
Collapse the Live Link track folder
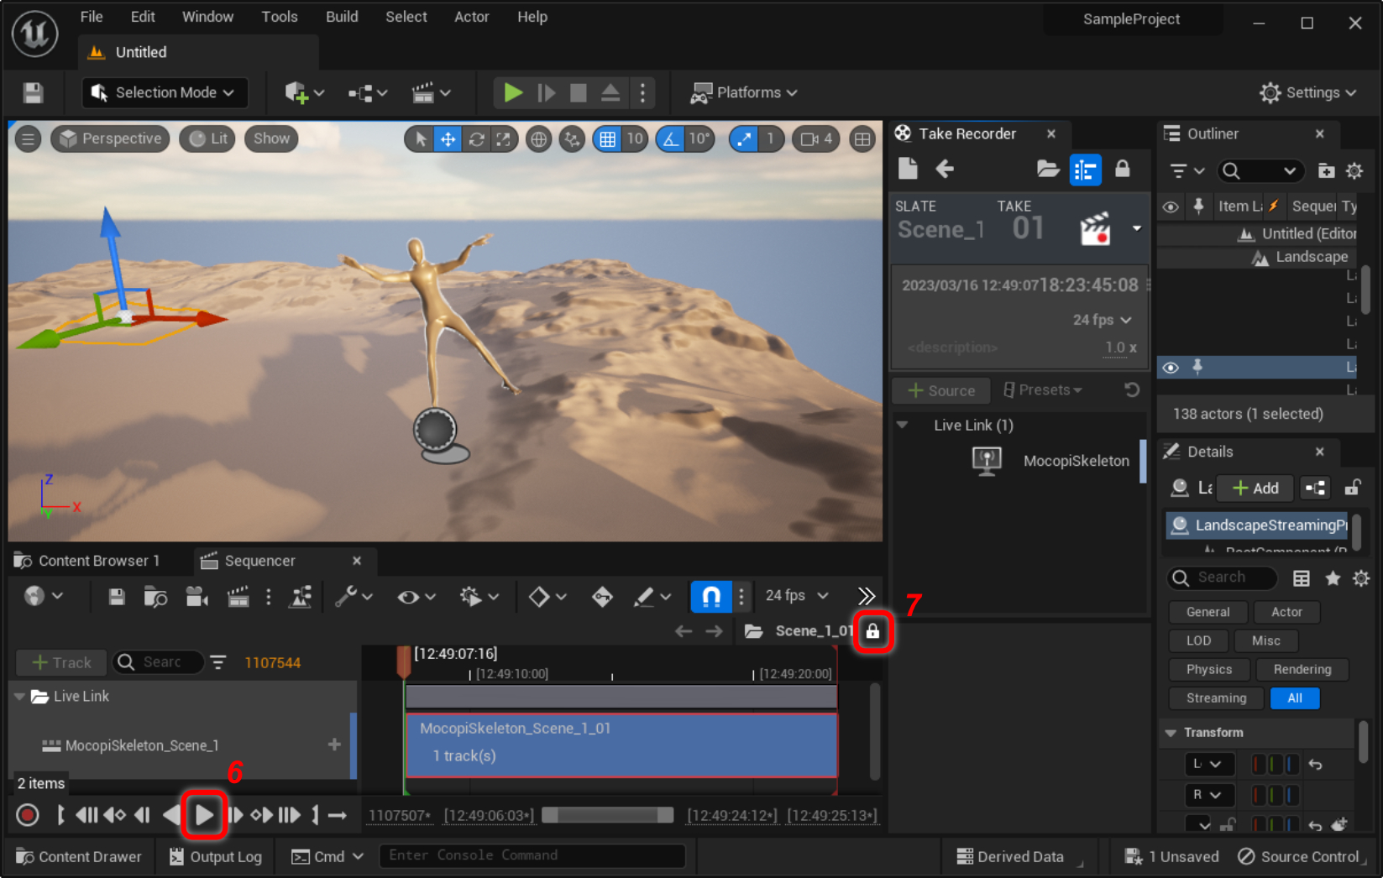click(x=20, y=697)
